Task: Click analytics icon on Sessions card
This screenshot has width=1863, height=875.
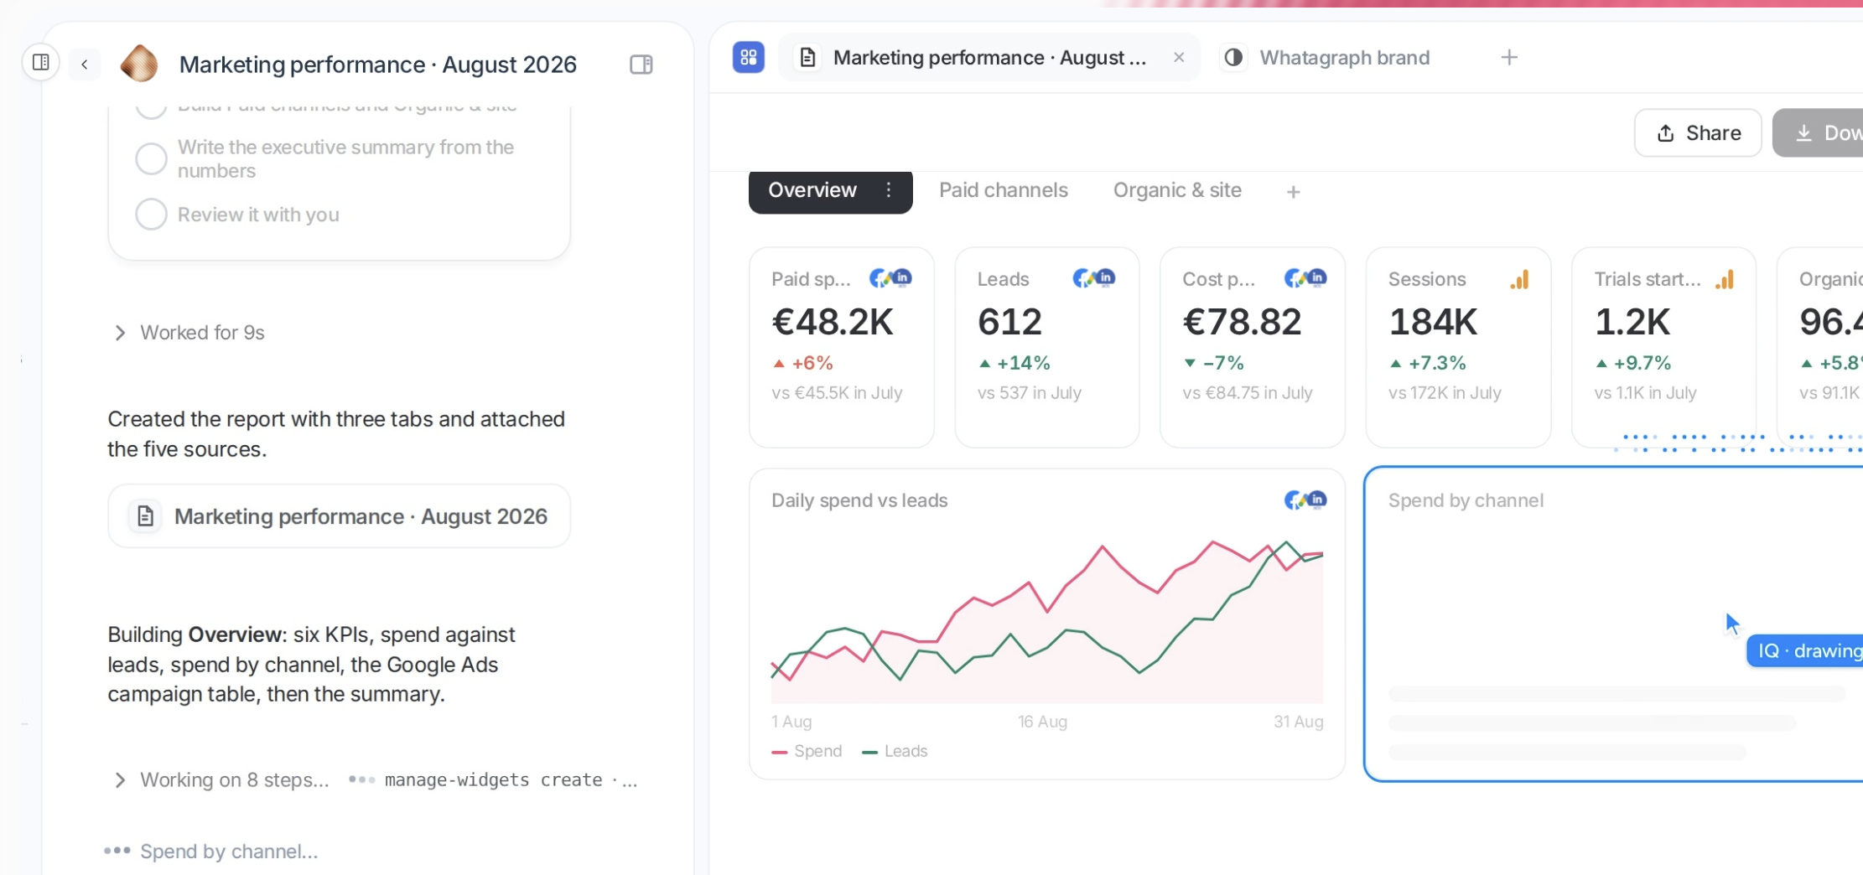Action: [1519, 279]
